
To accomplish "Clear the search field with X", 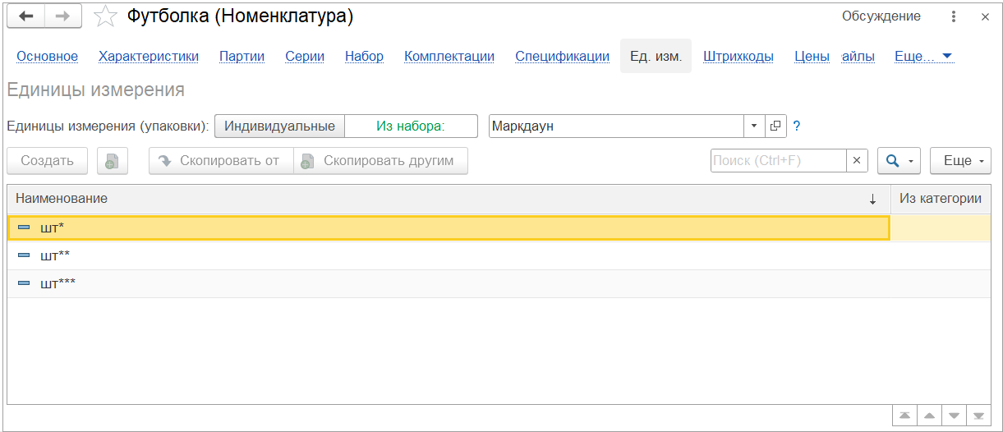I will click(x=857, y=161).
